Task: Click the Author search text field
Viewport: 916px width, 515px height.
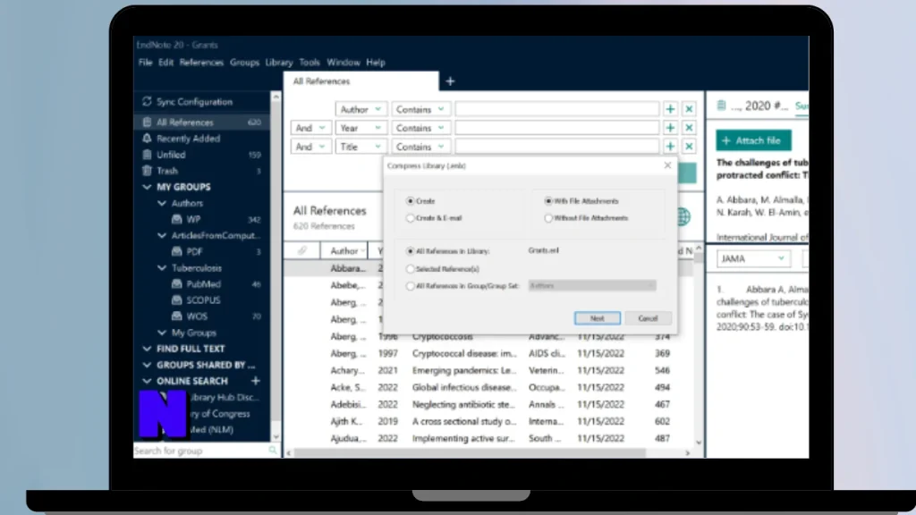Action: (x=556, y=109)
